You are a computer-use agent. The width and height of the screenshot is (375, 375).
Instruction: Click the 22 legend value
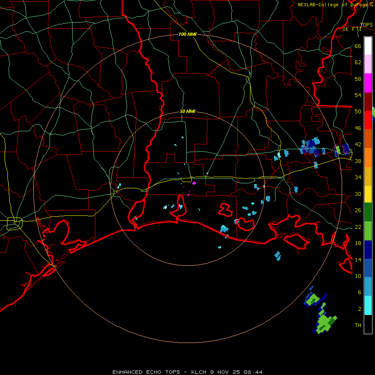pyautogui.click(x=358, y=227)
